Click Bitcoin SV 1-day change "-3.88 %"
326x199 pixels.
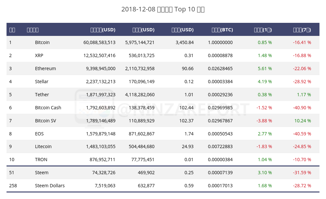(x=264, y=121)
